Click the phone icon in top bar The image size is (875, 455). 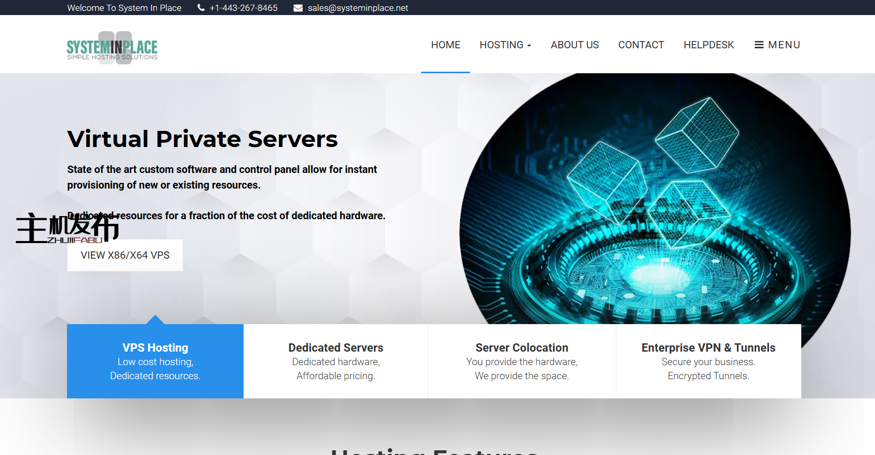click(x=201, y=8)
